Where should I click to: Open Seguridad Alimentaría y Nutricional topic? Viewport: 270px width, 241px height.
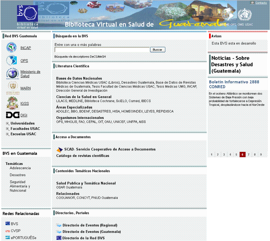[20, 186]
